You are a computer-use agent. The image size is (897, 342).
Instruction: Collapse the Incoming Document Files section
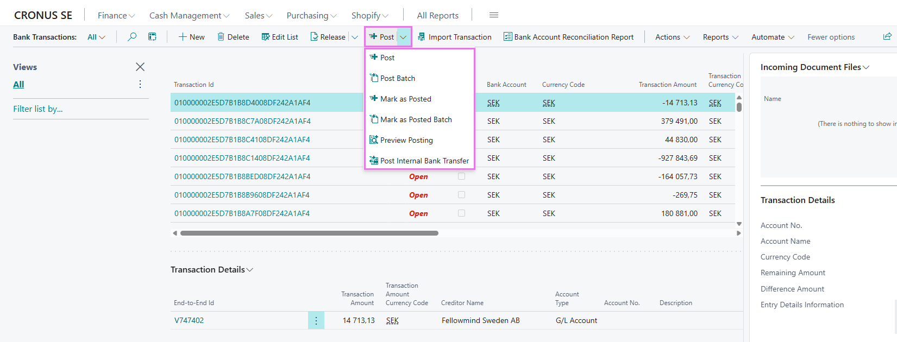815,67
